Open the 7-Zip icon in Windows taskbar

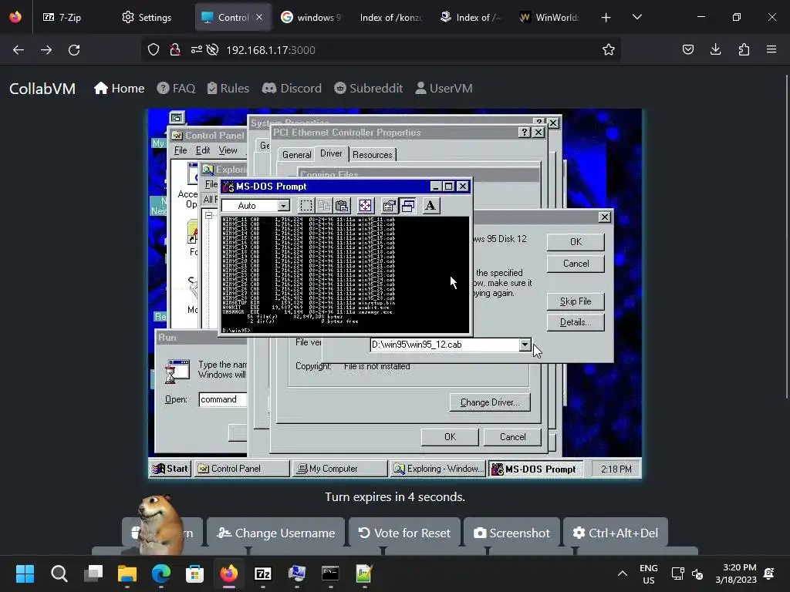click(262, 573)
